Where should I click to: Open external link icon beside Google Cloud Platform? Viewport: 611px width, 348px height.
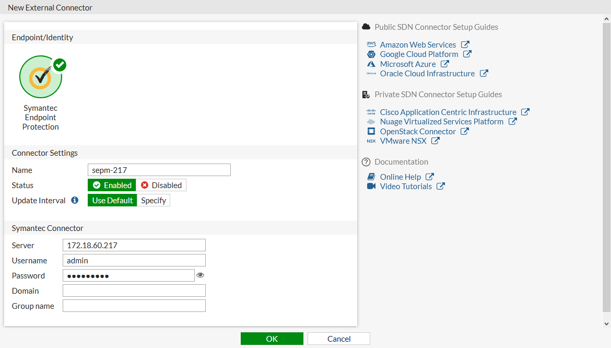pos(467,54)
